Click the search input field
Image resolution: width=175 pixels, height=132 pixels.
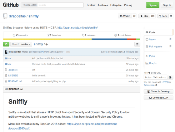pos(60,5)
